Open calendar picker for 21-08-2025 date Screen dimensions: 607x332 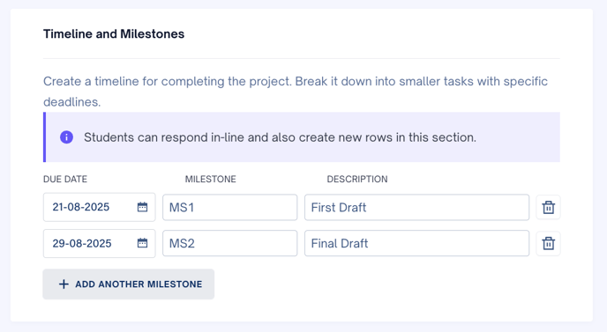click(x=142, y=207)
